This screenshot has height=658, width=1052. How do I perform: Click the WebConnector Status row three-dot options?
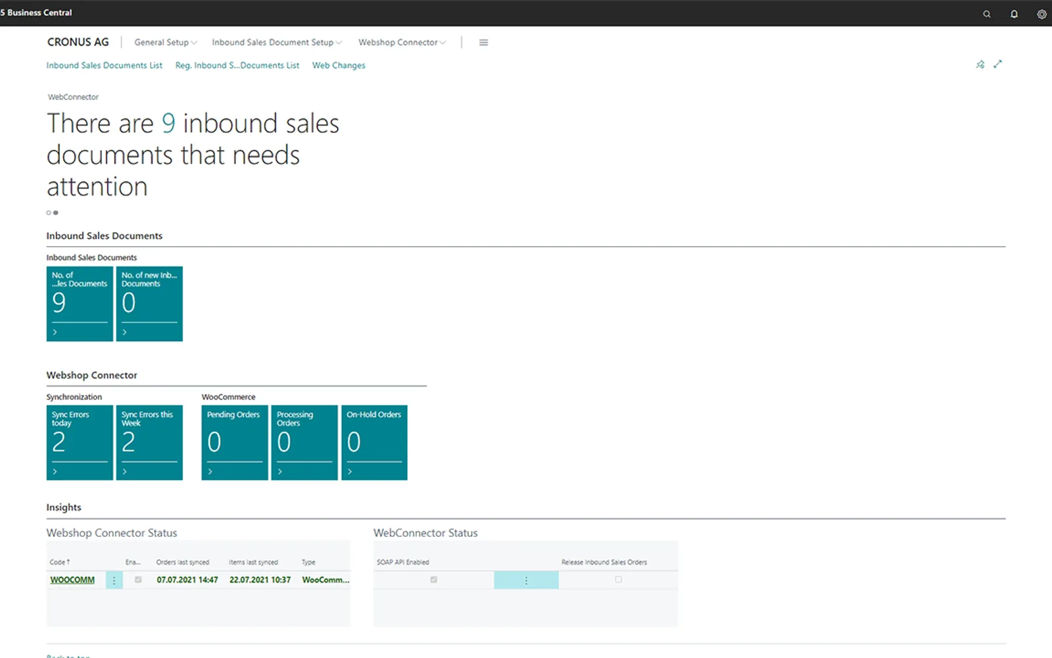click(x=526, y=580)
